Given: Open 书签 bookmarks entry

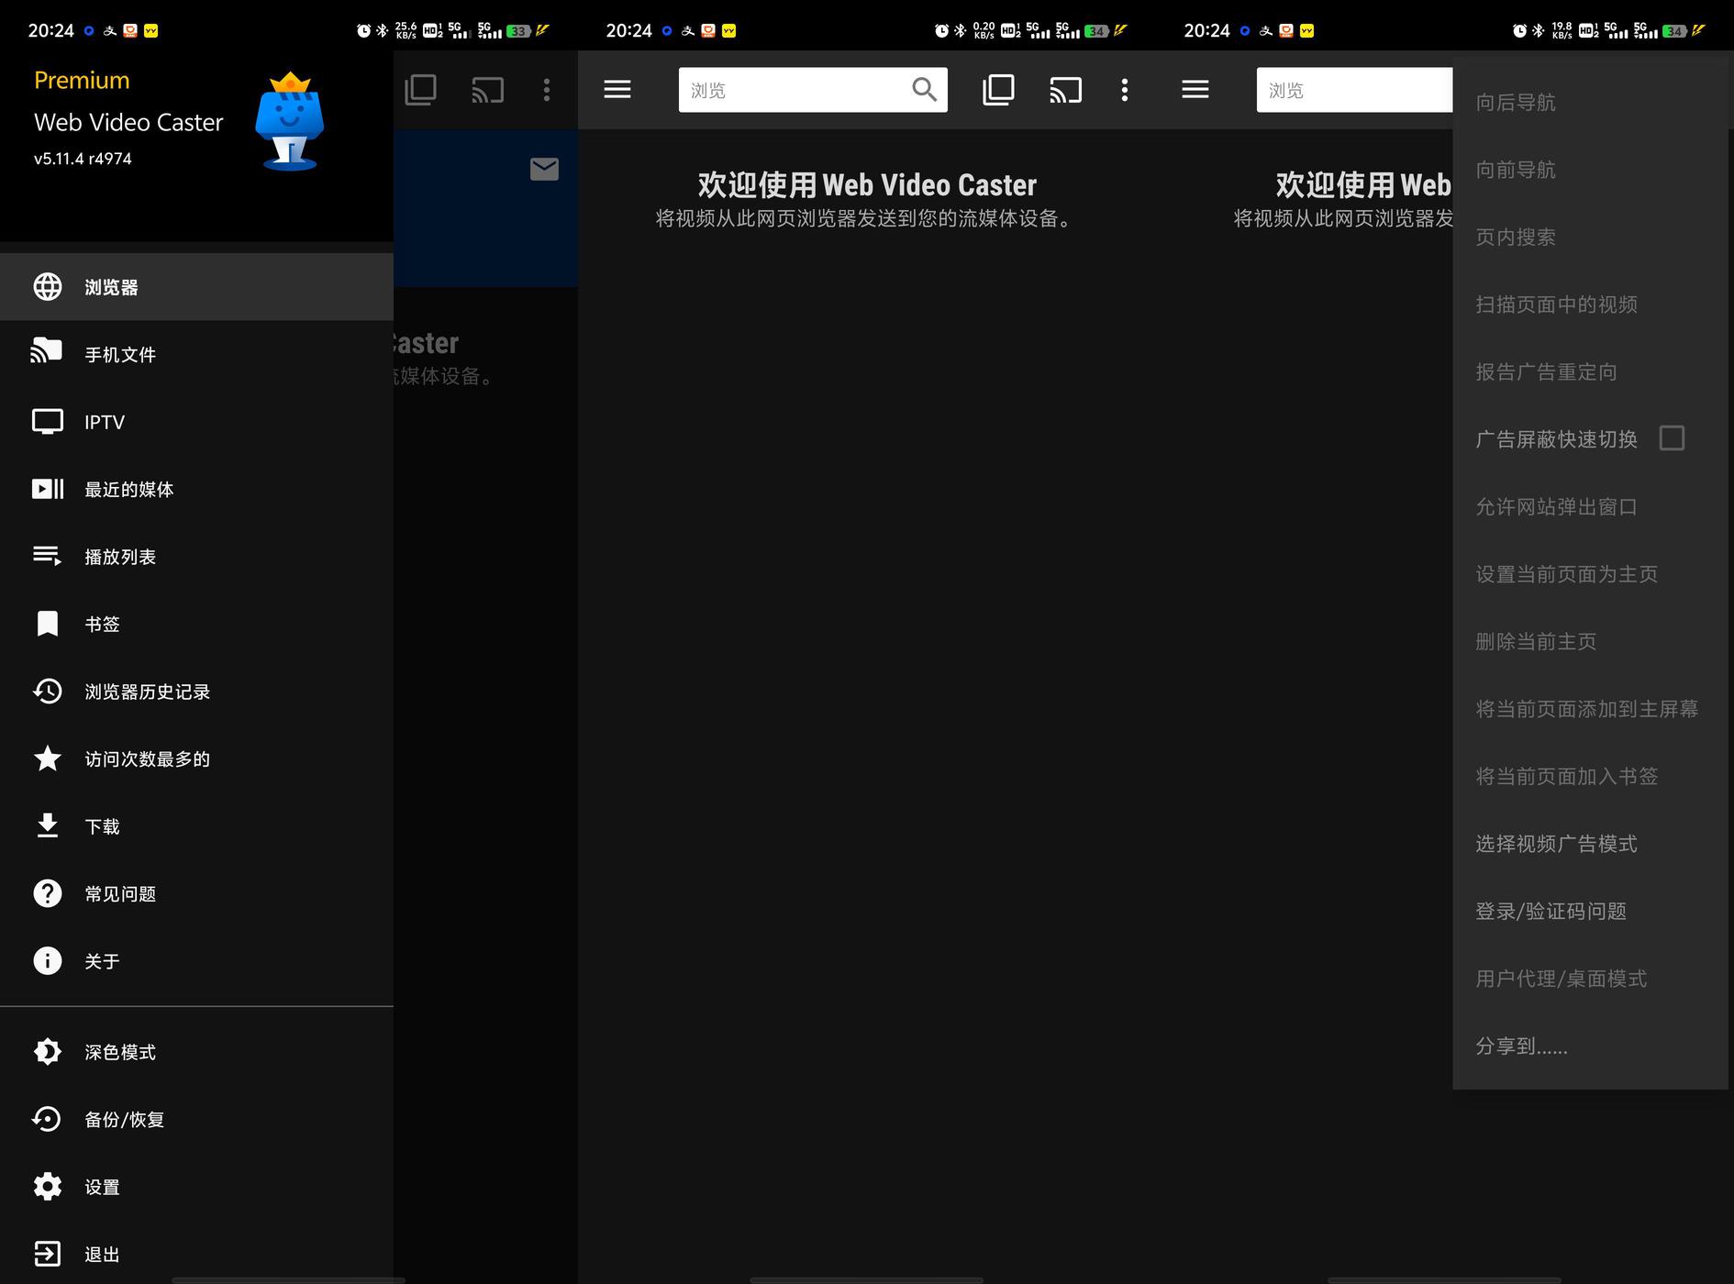Looking at the screenshot, I should pyautogui.click(x=196, y=624).
